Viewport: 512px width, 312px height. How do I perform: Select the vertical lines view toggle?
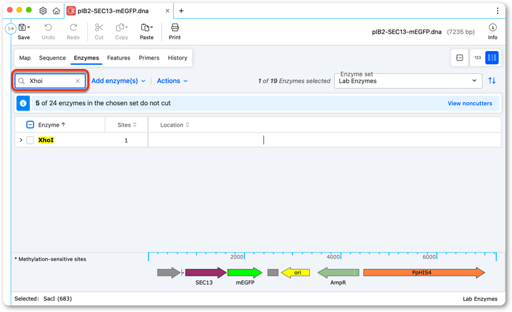492,58
